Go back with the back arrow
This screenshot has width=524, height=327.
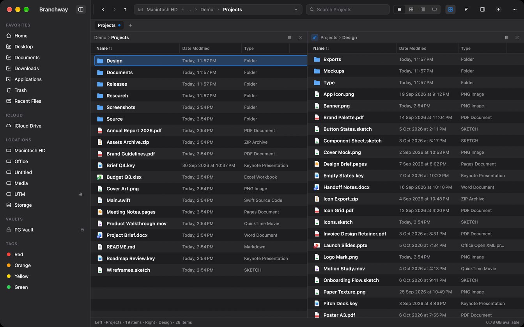pos(103,9)
